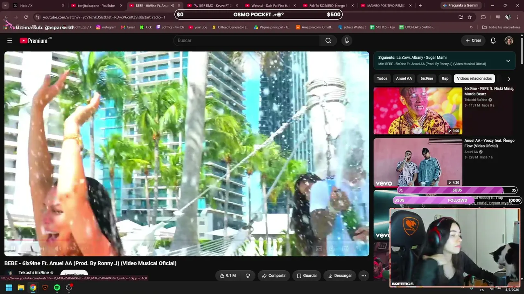Click the search magnifier button
Viewport: 524px width, 294px height.
[x=328, y=40]
